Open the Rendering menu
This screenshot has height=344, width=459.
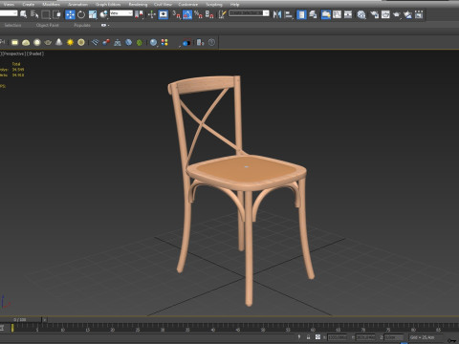[138, 5]
